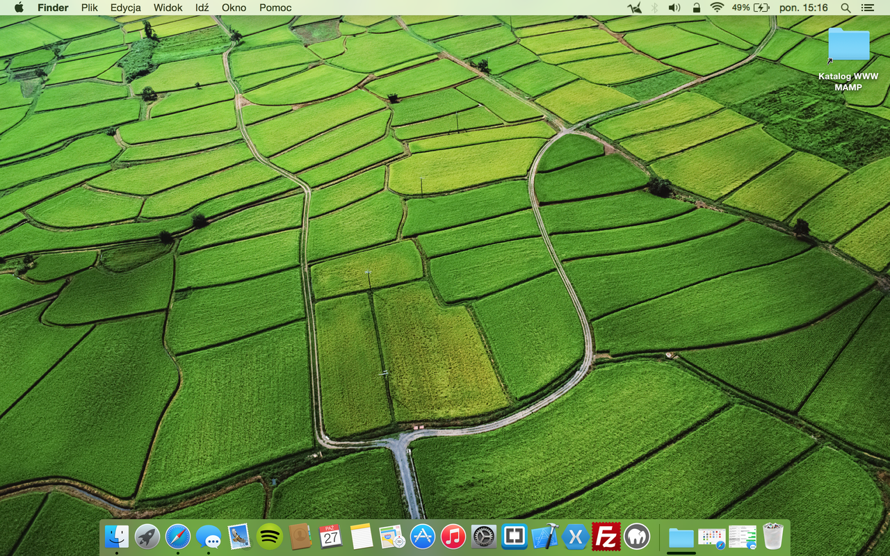Launch Safari from the dock
The width and height of the screenshot is (890, 556).
click(x=178, y=537)
